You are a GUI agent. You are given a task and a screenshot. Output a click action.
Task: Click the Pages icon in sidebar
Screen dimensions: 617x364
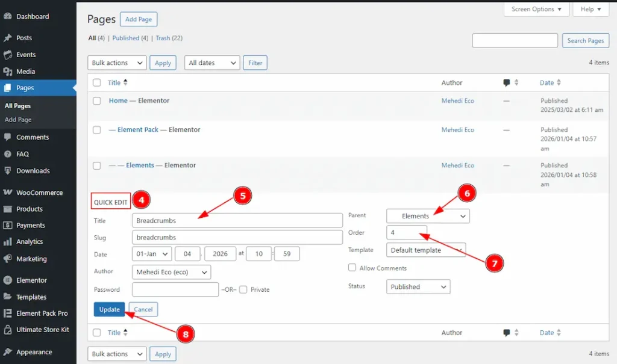(x=7, y=88)
